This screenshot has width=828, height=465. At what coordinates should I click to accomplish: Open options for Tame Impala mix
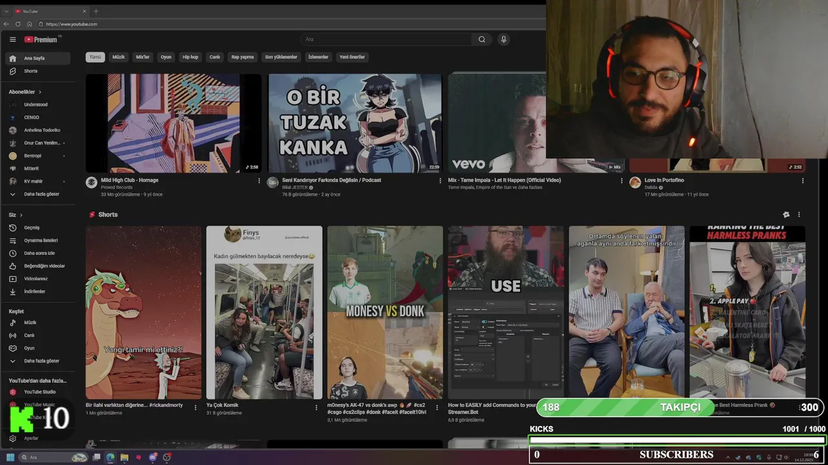pos(622,181)
